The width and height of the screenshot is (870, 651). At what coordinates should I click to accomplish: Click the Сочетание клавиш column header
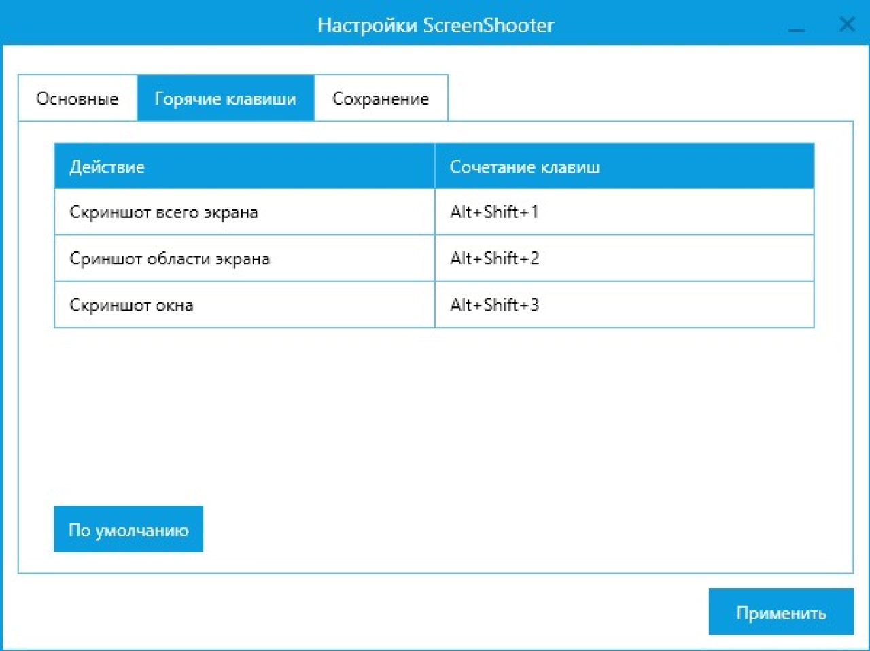(624, 166)
